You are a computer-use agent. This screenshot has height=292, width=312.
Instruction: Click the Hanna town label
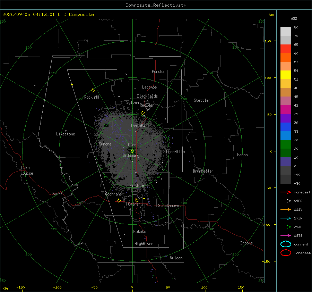point(242,155)
